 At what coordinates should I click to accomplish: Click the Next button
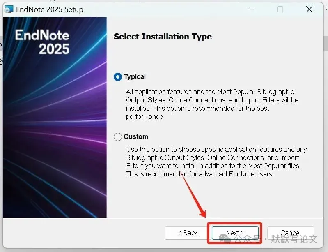click(235, 233)
